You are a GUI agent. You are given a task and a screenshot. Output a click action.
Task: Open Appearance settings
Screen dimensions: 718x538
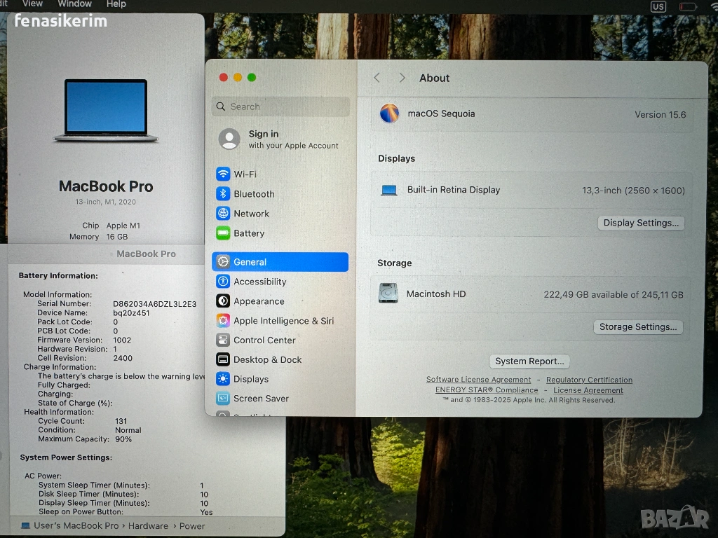coord(259,301)
